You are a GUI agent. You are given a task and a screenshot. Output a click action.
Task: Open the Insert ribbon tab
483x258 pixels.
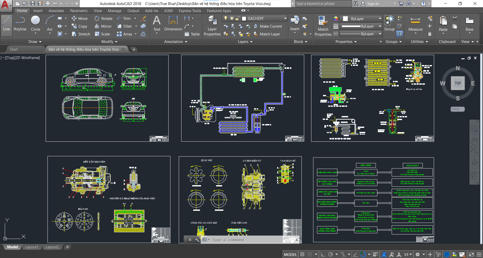[38, 11]
